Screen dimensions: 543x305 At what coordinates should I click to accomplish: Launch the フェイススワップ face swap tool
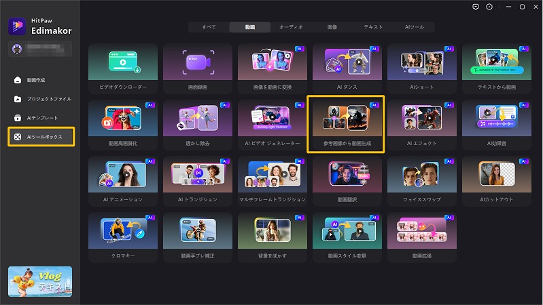point(422,181)
